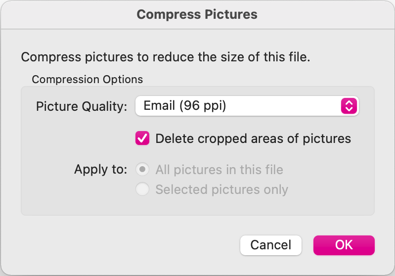Click the Picture Quality: label
The height and width of the screenshot is (276, 395).
(82, 106)
